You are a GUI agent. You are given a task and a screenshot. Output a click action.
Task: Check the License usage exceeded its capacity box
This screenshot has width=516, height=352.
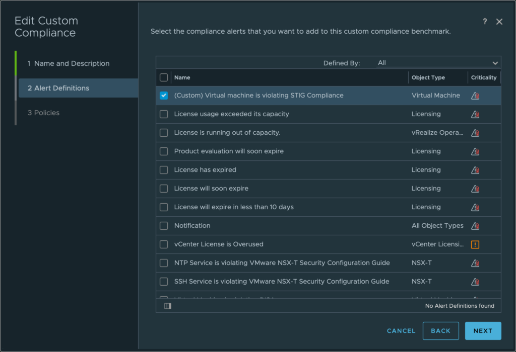(164, 114)
